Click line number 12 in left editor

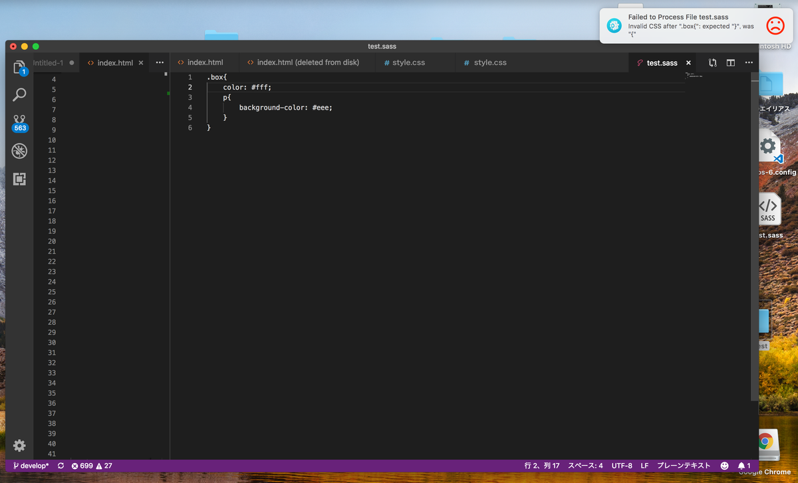(x=52, y=160)
